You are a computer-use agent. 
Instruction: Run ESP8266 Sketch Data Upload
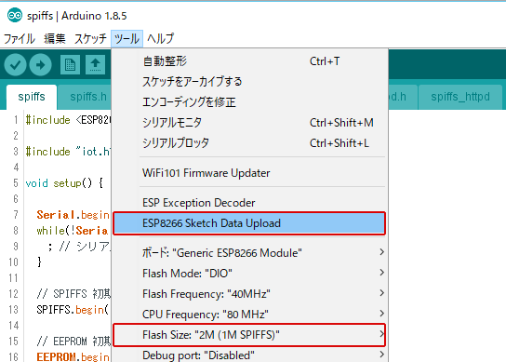(x=250, y=223)
